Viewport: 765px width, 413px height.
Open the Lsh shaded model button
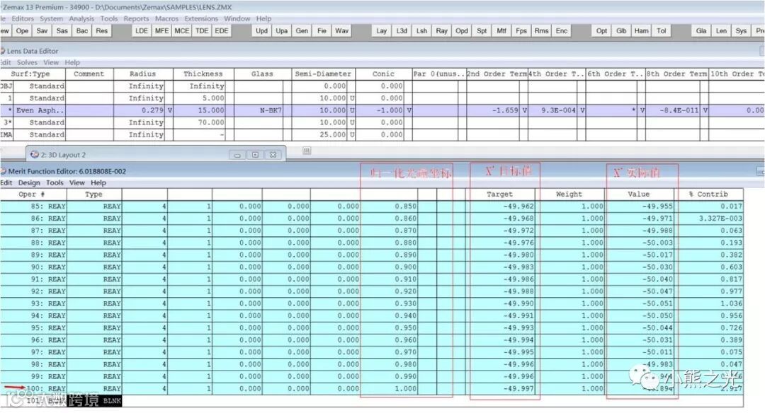(421, 30)
